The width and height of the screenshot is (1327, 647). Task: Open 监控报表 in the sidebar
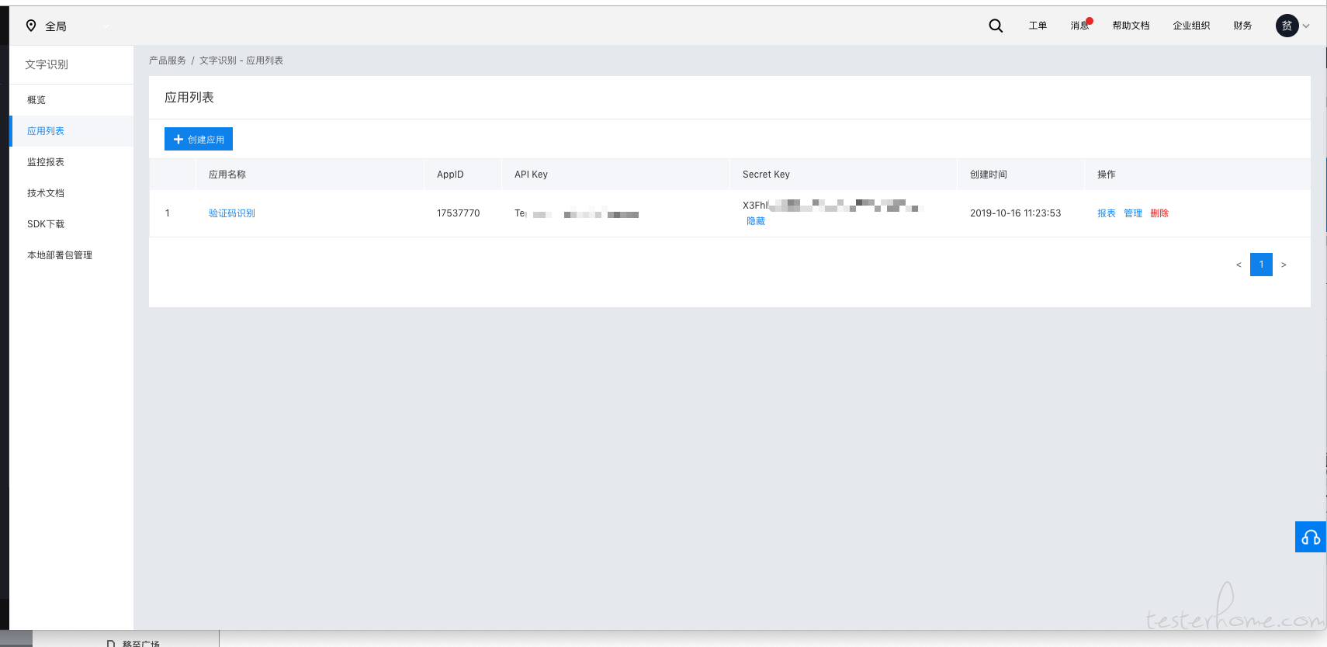pyautogui.click(x=71, y=162)
